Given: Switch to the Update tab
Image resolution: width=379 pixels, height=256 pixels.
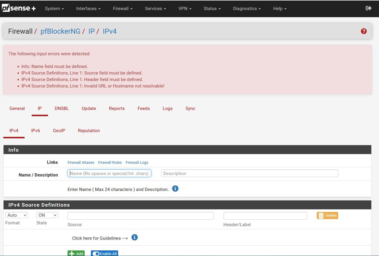Looking at the screenshot, I should (x=89, y=108).
